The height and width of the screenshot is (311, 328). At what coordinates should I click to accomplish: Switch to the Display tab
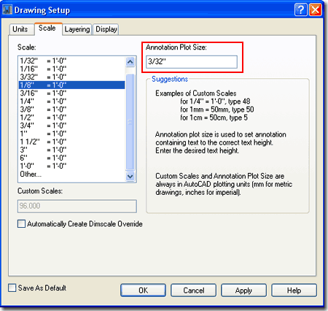[106, 29]
